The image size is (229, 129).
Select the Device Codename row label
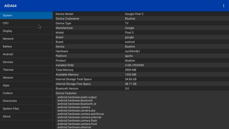tap(67, 19)
